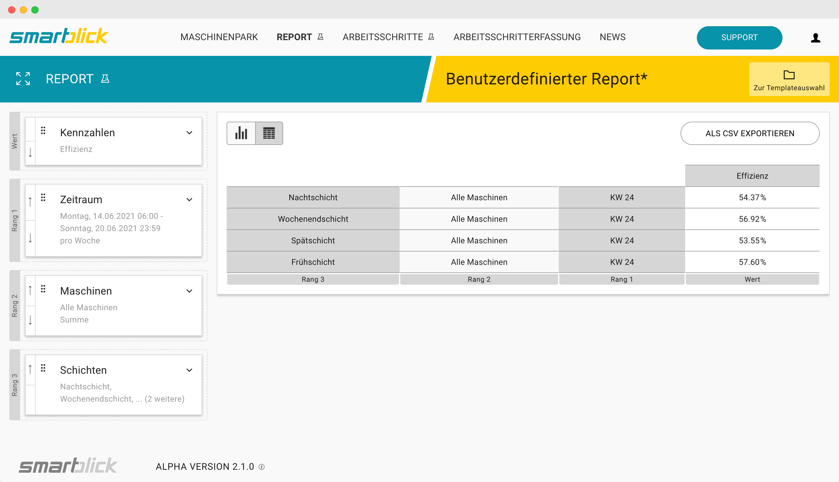The image size is (839, 482).
Task: Select the Wochenendschicht row cell
Action: (x=313, y=219)
